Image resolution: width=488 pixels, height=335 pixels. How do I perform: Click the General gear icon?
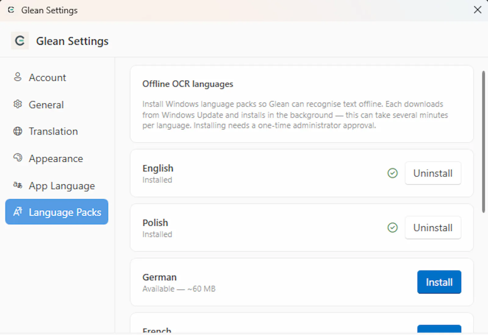(18, 104)
